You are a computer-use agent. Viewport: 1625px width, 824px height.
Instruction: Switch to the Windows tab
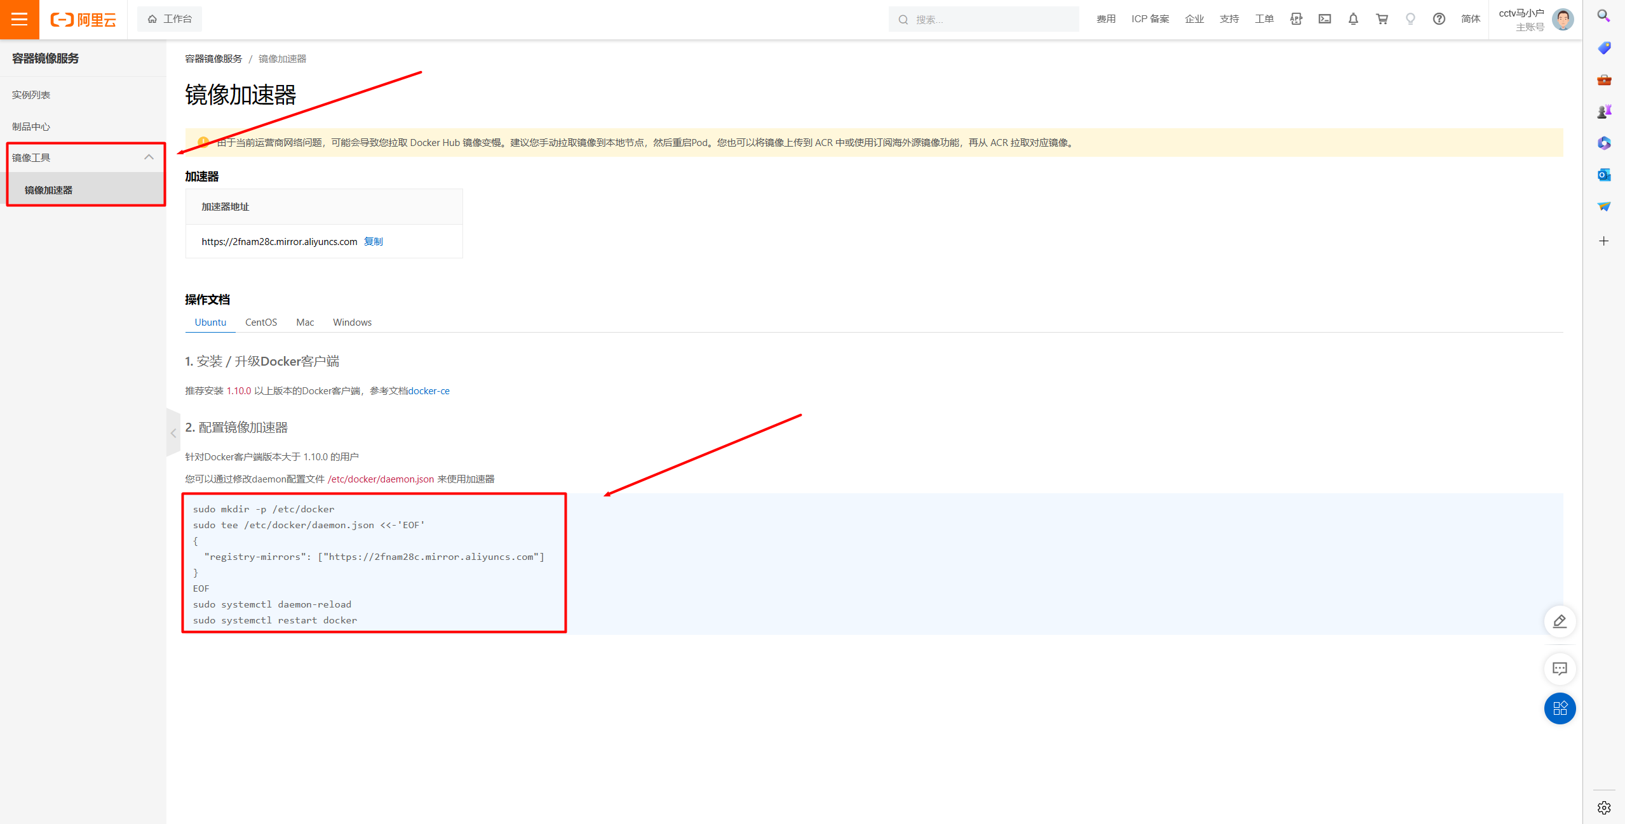[x=352, y=322]
